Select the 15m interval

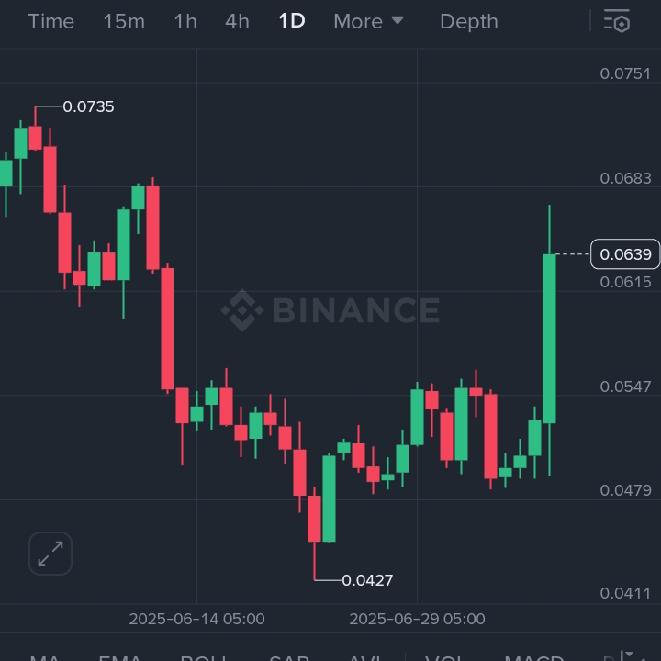tap(124, 21)
